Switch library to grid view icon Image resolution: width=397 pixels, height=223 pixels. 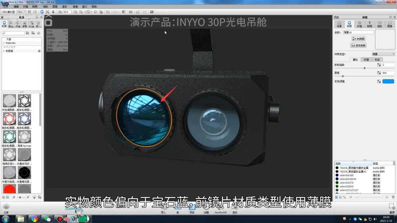[x=7, y=197]
